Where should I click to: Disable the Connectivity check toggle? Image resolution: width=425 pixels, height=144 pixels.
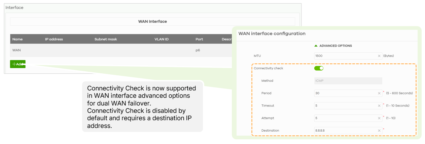click(319, 68)
